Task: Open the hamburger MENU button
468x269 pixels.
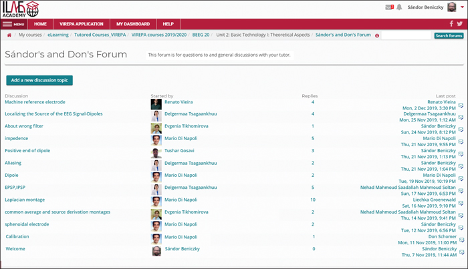Action: click(x=14, y=24)
